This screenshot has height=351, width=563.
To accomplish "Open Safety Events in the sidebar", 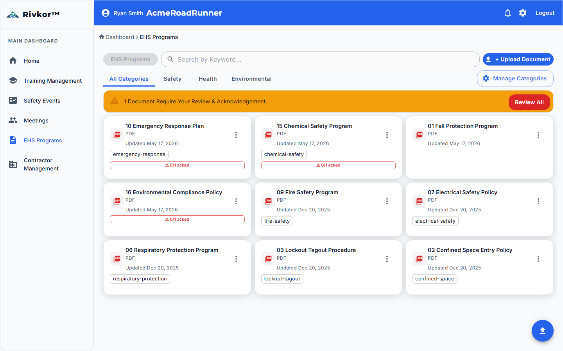I will (47, 100).
